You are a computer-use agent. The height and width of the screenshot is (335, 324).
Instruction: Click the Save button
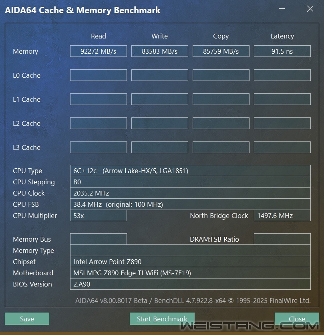click(x=27, y=319)
